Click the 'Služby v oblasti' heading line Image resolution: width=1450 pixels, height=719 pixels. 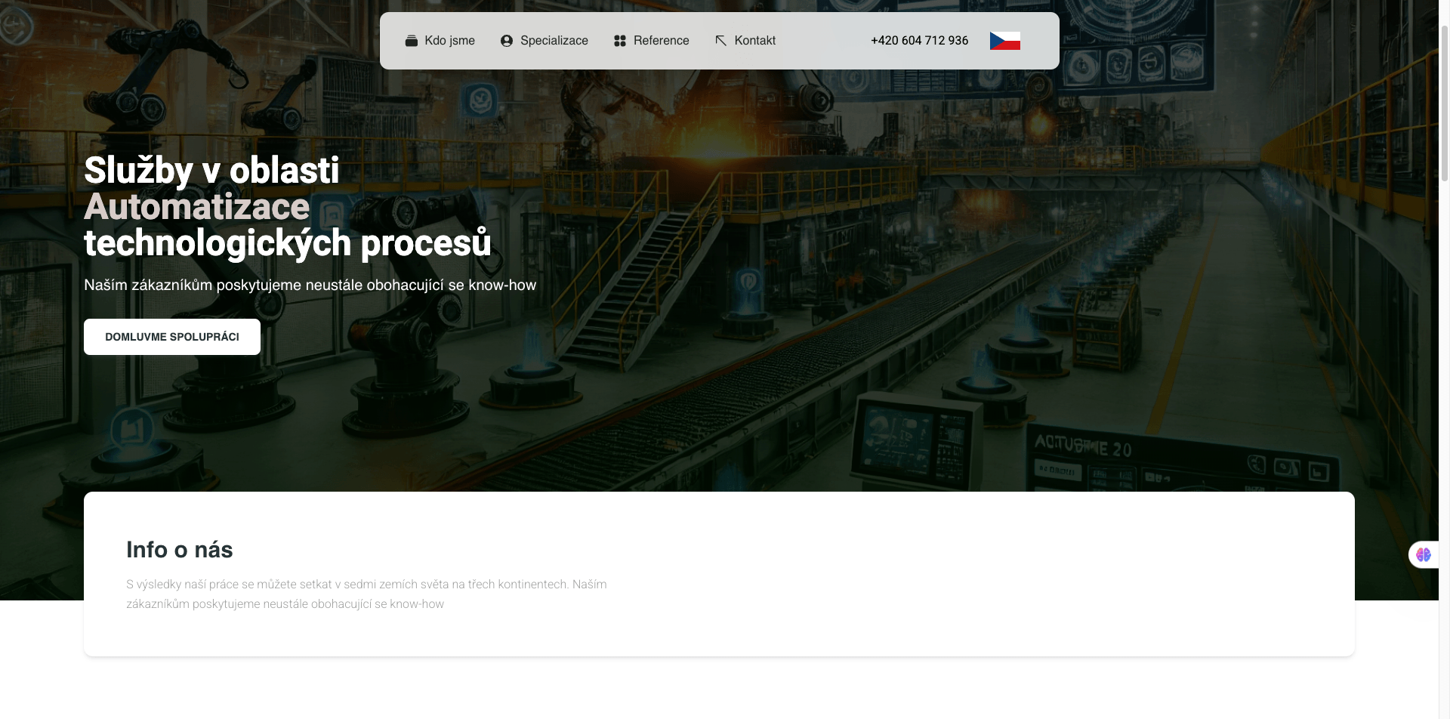click(x=211, y=171)
